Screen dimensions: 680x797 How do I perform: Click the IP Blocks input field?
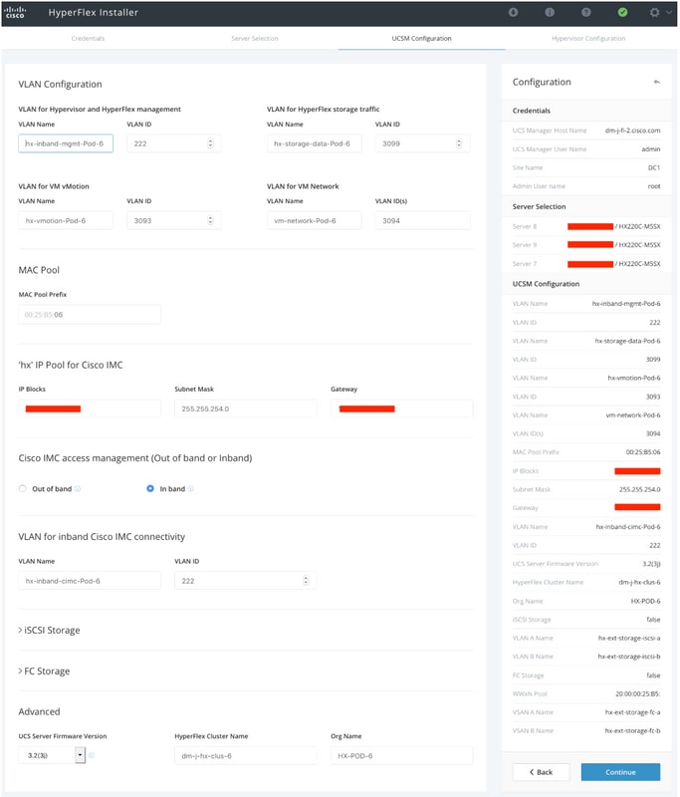click(90, 408)
